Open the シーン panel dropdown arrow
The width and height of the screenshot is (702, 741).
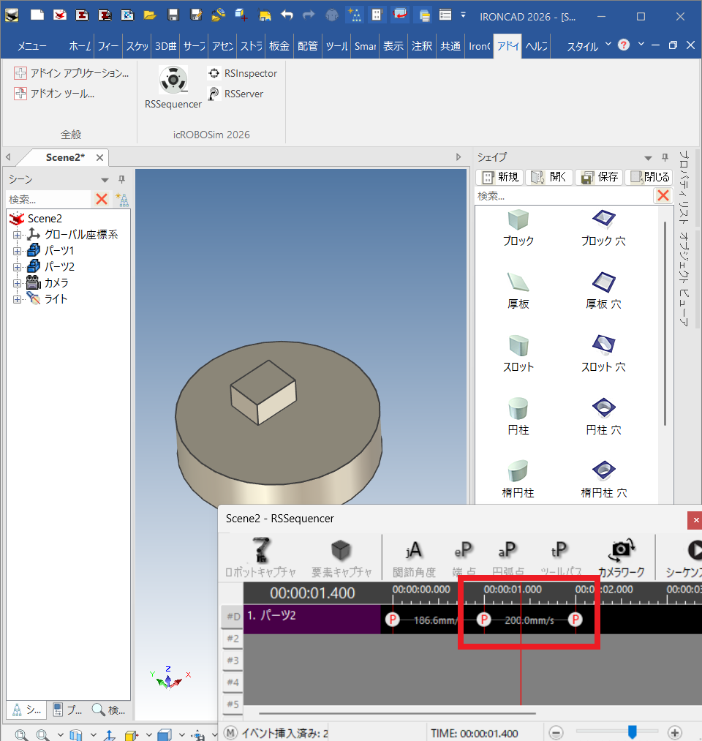coord(105,180)
